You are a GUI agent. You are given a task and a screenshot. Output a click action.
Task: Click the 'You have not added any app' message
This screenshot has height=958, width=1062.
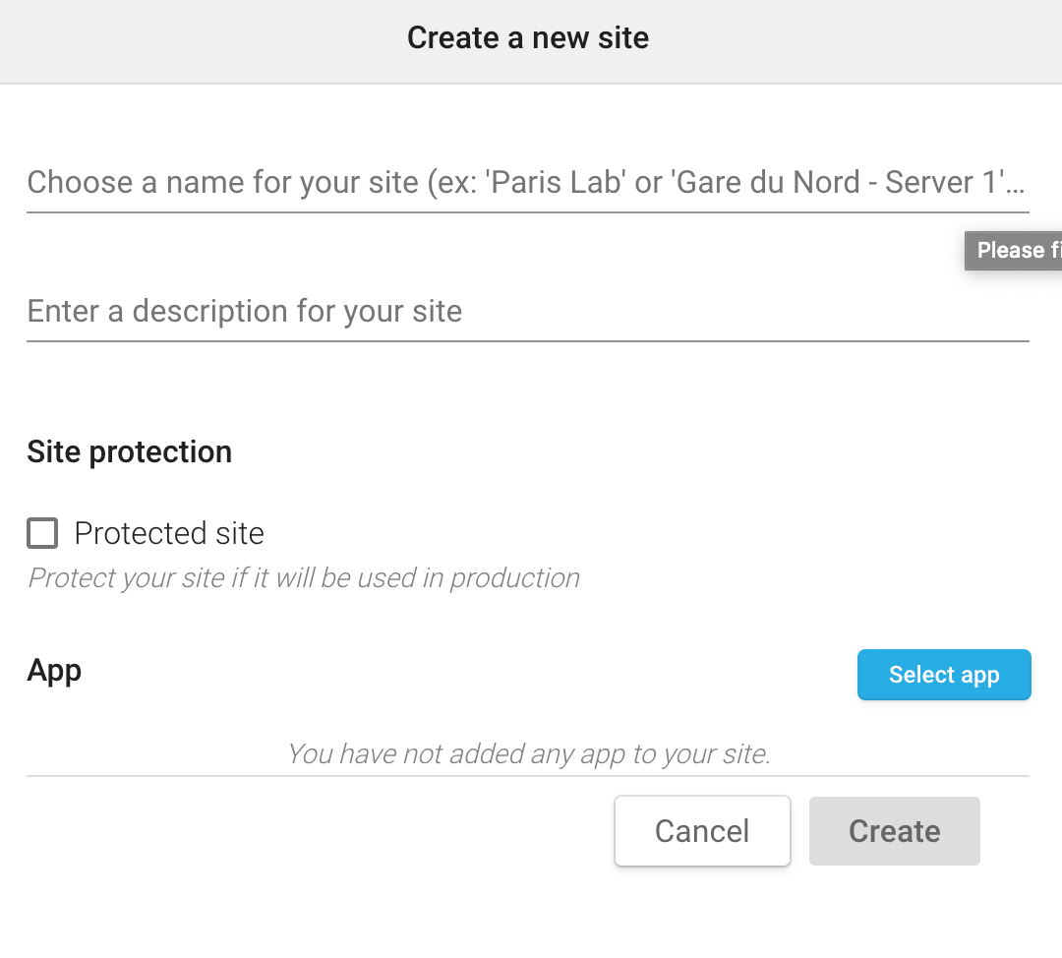point(528,754)
